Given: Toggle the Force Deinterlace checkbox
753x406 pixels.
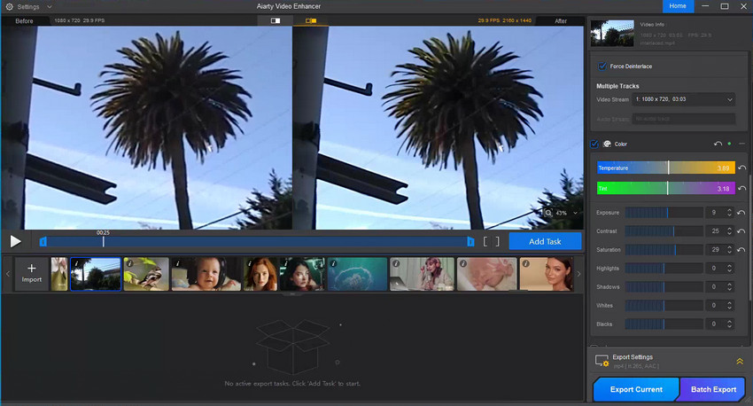Looking at the screenshot, I should tap(602, 66).
